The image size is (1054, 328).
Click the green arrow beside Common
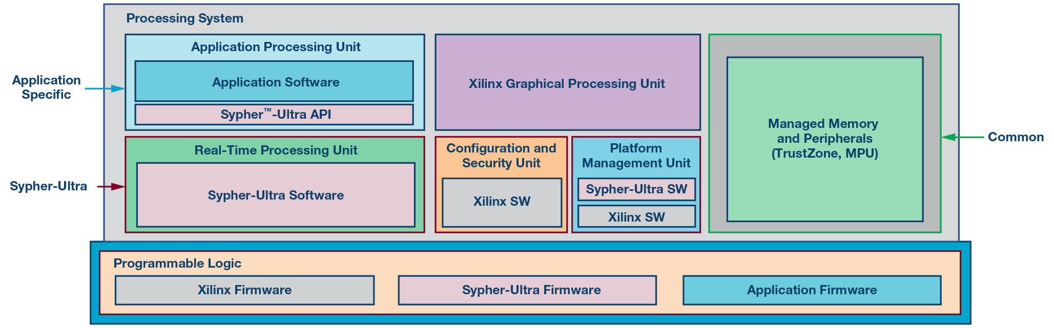pos(962,137)
